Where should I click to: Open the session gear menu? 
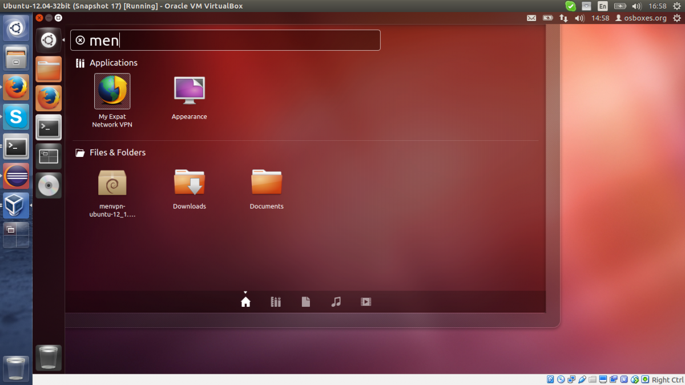pos(678,18)
